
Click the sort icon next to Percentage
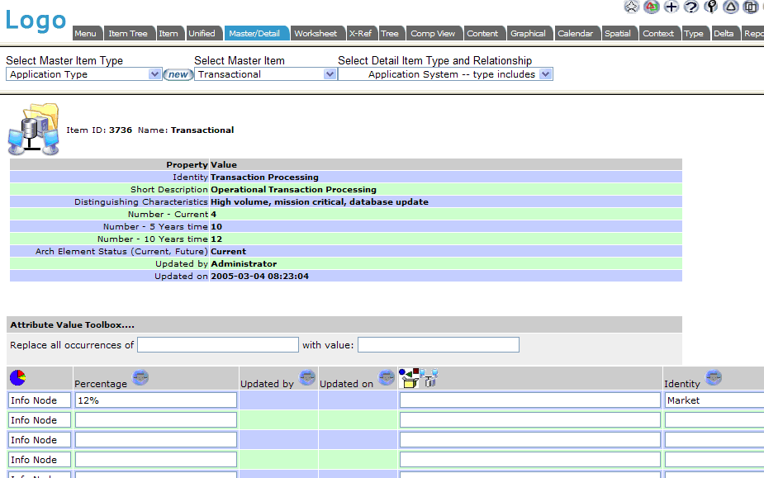[140, 378]
